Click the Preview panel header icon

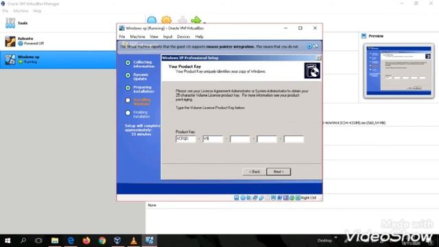tap(364, 36)
